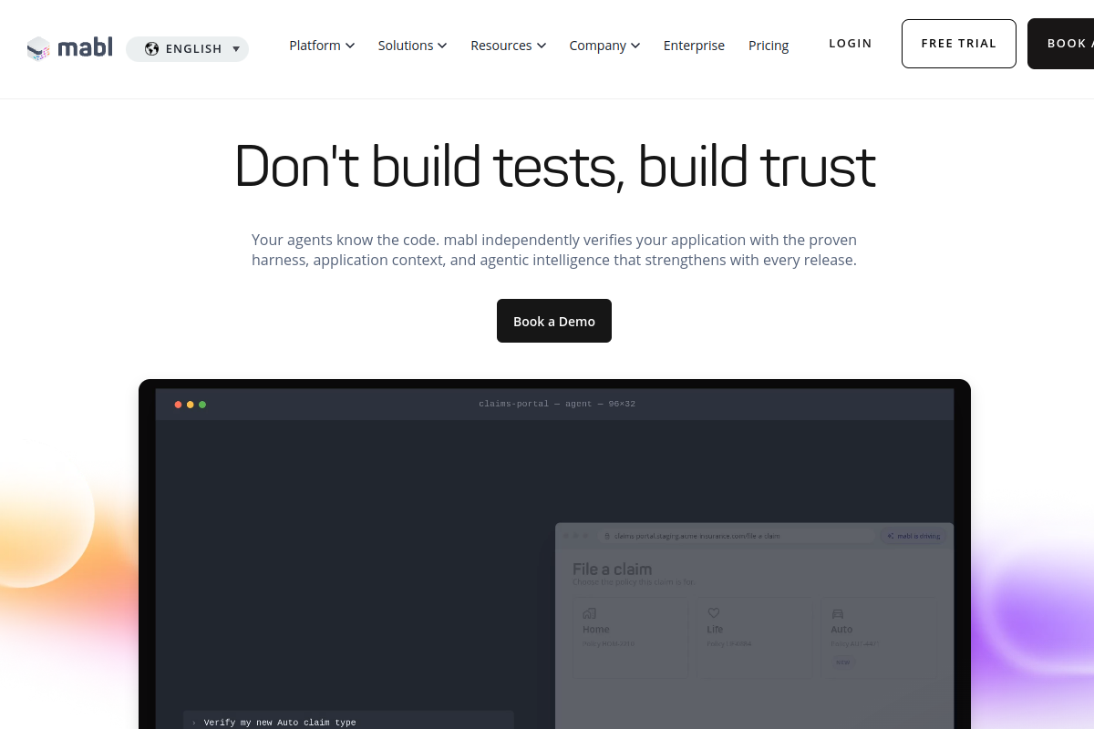Click 'Choose the policy this claim is for' text
The image size is (1094, 729).
(634, 581)
